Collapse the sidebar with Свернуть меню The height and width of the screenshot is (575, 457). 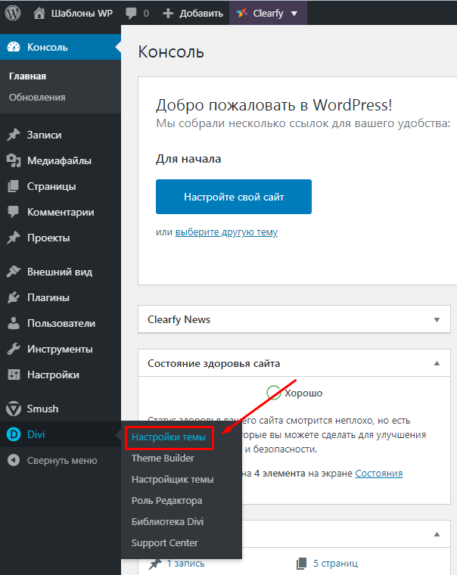[53, 460]
